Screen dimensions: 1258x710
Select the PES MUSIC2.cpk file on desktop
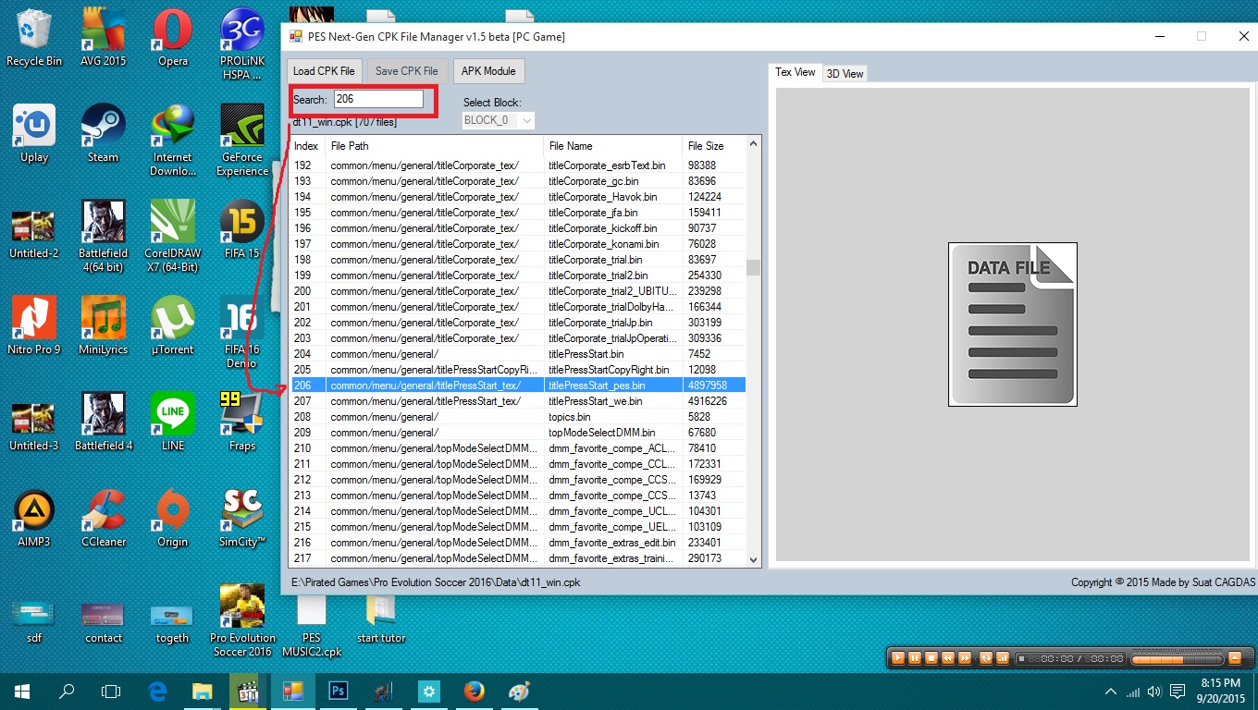312,626
